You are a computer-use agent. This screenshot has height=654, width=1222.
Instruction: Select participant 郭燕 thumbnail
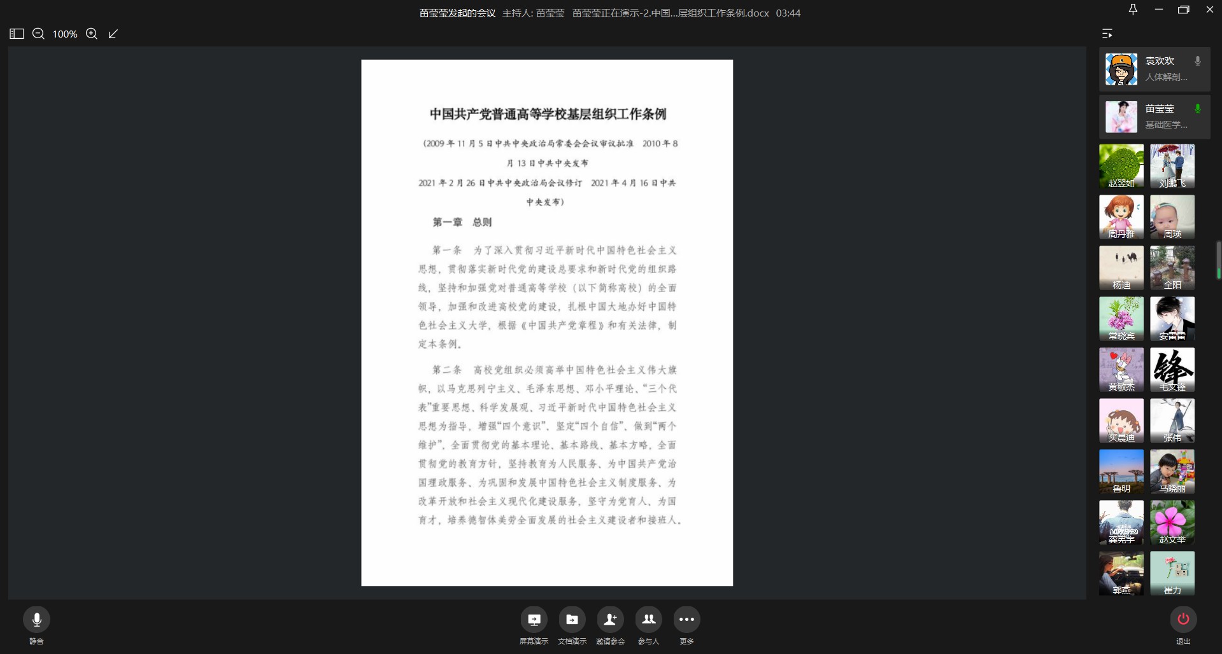click(1121, 573)
